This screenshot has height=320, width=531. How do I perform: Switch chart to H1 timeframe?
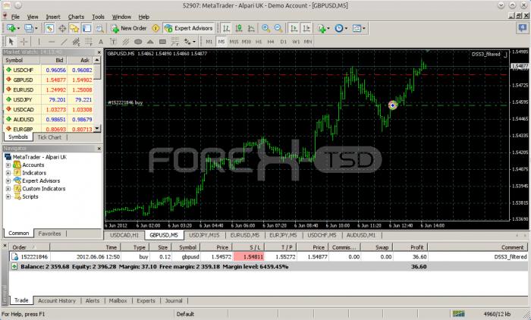point(259,42)
